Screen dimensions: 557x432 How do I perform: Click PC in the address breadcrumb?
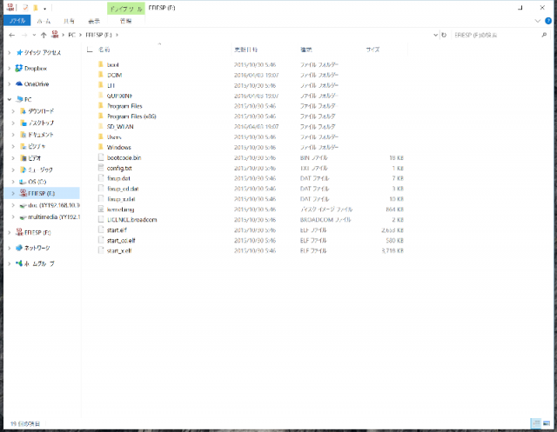[x=71, y=35]
